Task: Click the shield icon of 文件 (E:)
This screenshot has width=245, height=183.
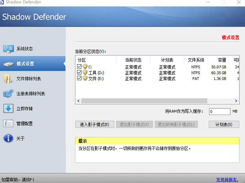Action: pos(85,78)
